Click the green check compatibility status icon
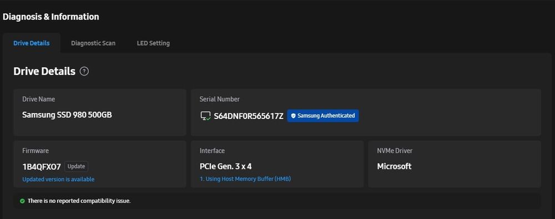Screen dimensions: 555x219 pos(22,201)
